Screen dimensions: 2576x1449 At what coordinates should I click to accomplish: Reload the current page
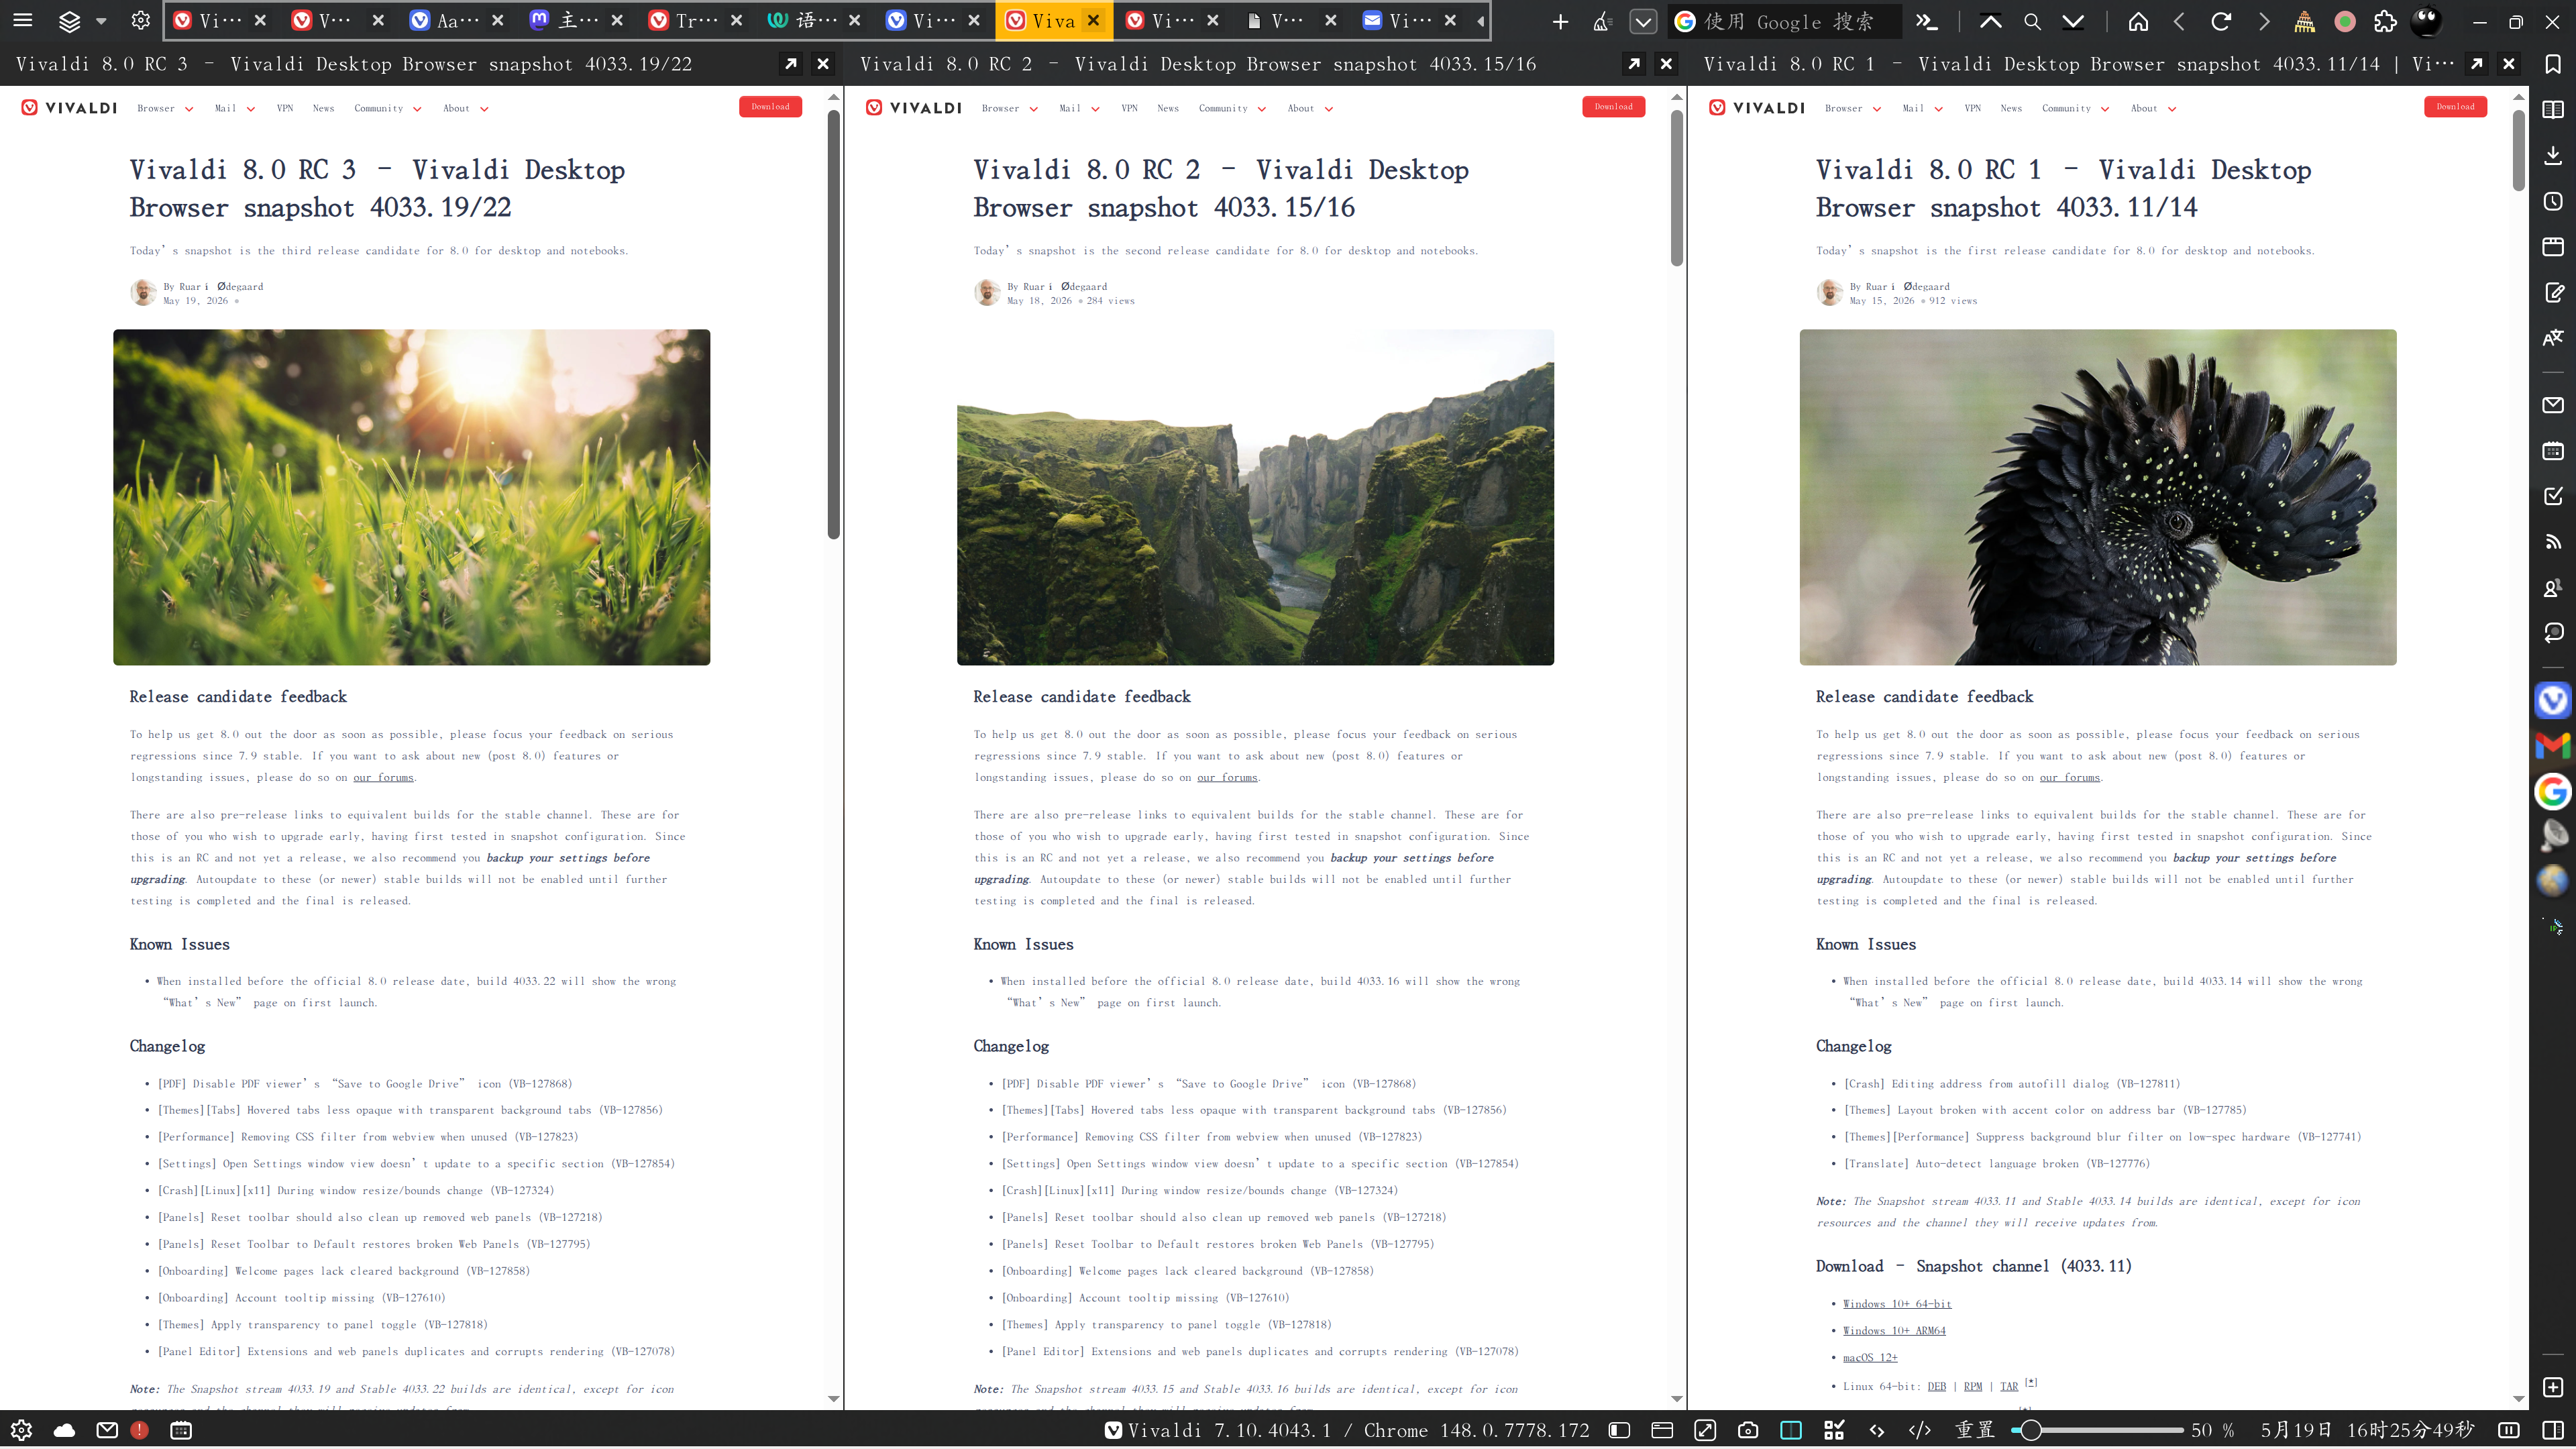[x=2221, y=21]
